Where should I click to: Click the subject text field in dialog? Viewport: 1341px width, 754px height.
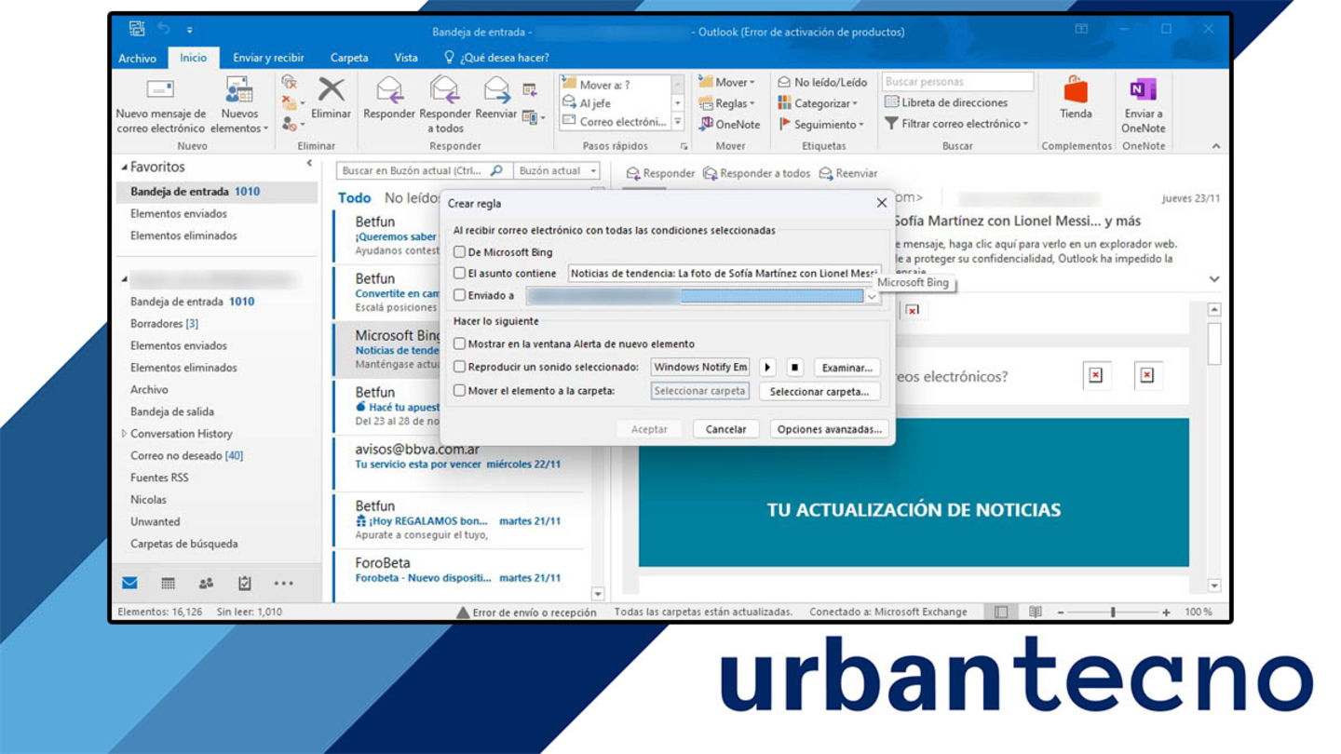pos(724,274)
